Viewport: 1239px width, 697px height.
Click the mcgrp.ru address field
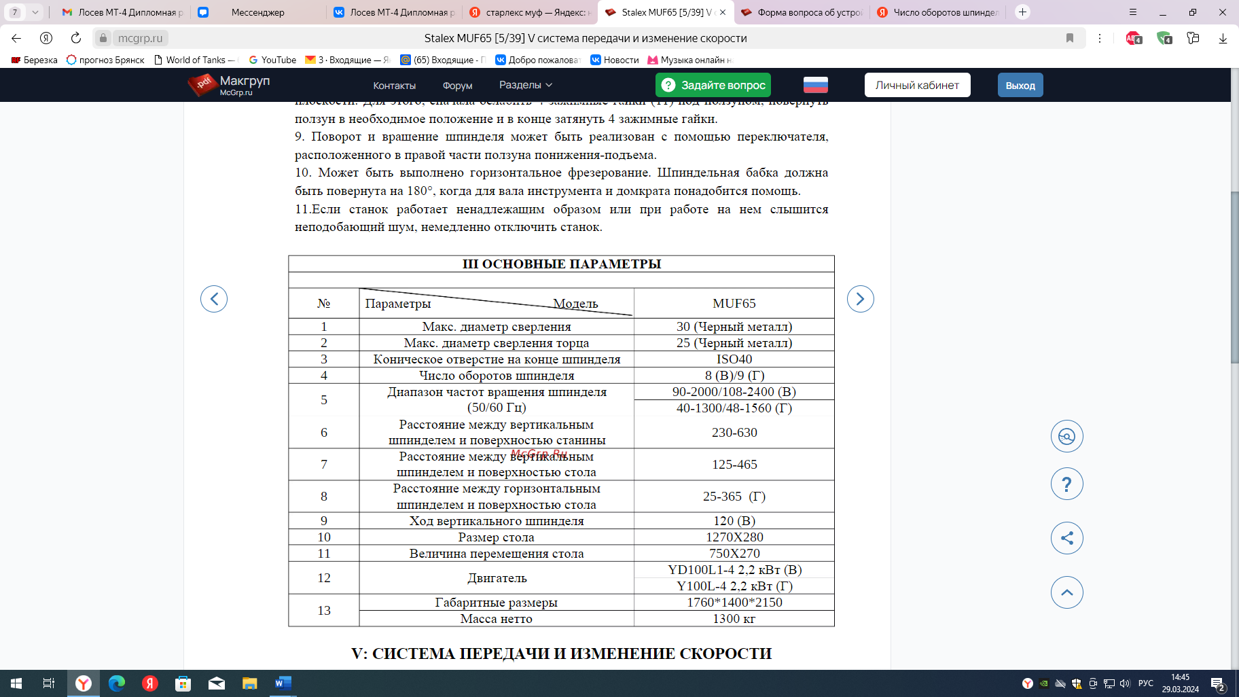click(140, 38)
